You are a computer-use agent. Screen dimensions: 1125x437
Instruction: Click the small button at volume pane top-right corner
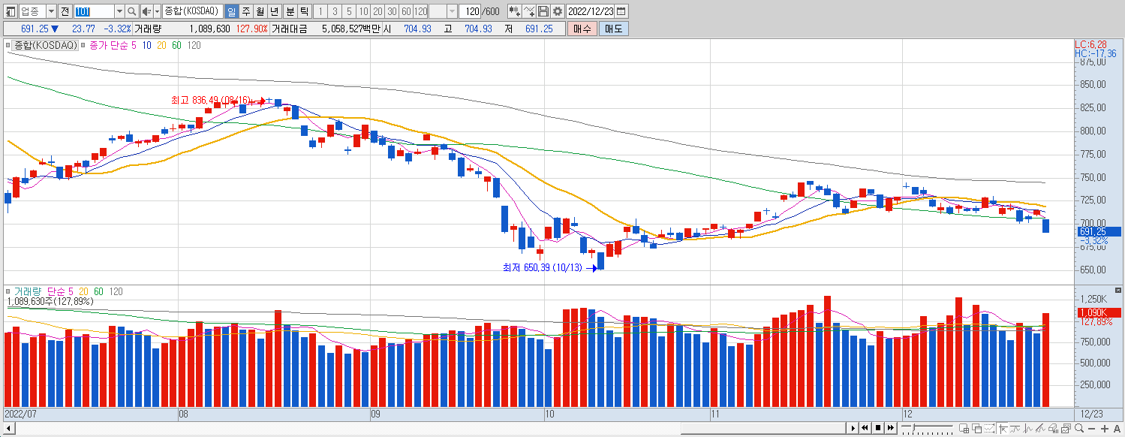pos(1118,291)
